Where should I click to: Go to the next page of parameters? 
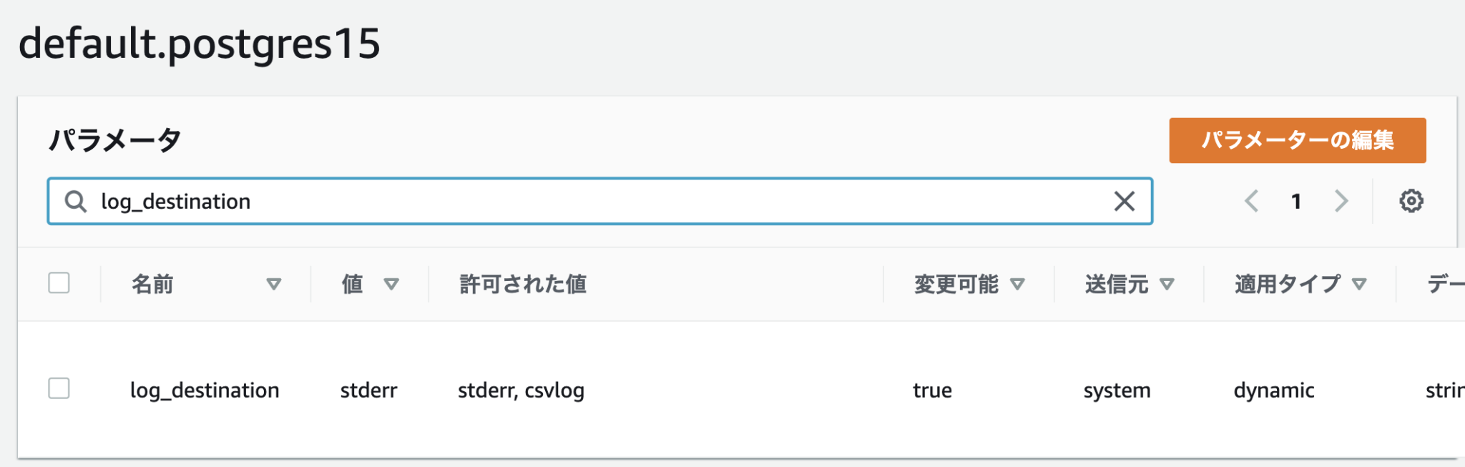tap(1341, 201)
